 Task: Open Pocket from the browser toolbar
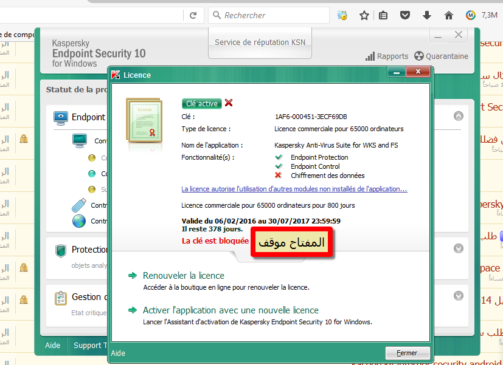pos(405,15)
